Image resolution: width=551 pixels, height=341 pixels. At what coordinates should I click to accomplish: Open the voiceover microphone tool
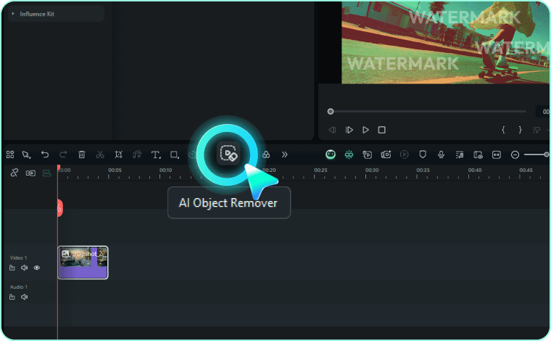441,155
